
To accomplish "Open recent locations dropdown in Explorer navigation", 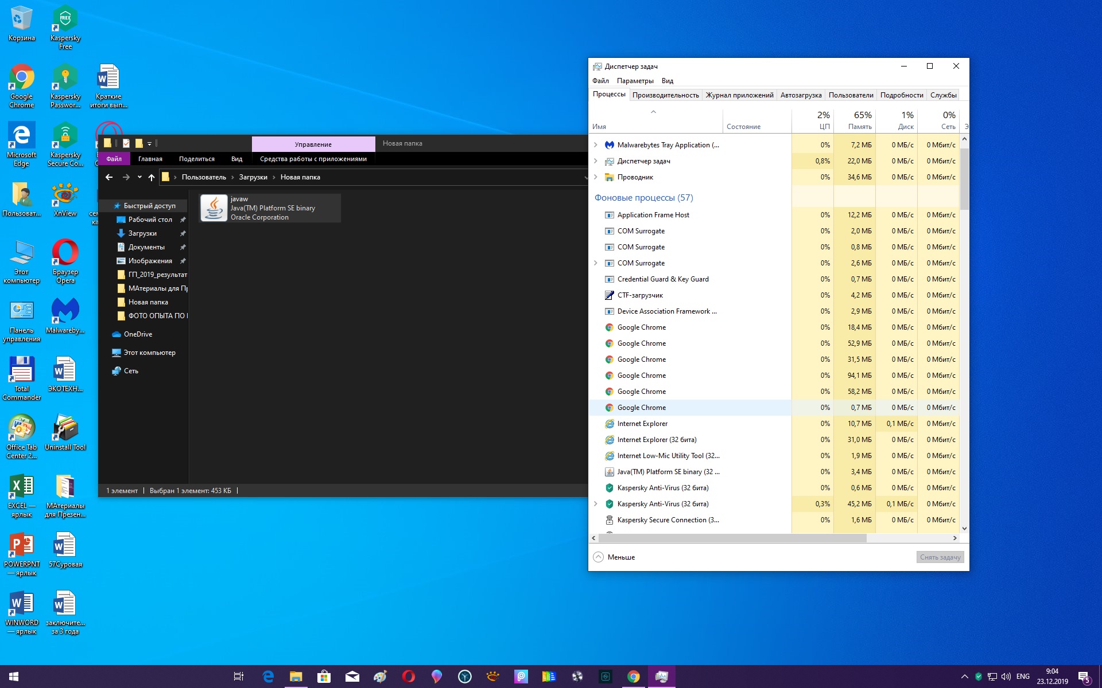I will click(x=139, y=177).
